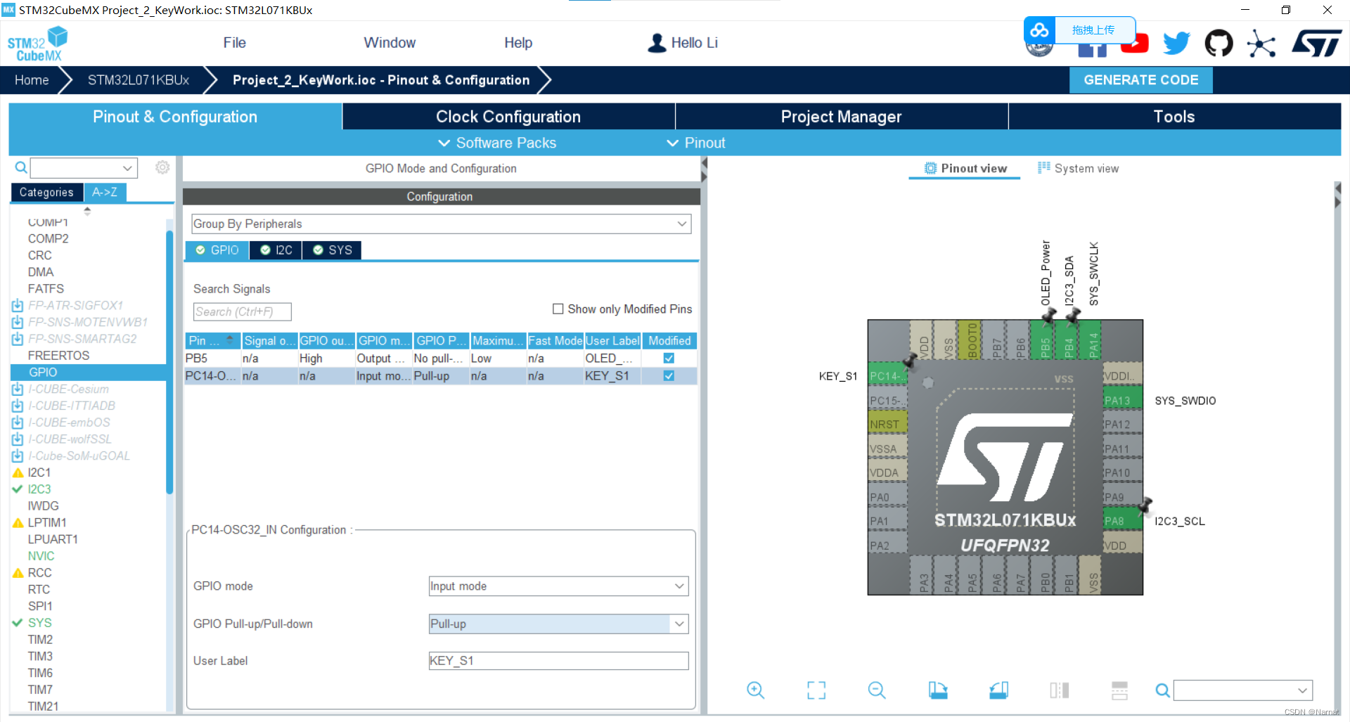Select pin PB5 on the chip
This screenshot has height=722, width=1350.
click(1045, 340)
